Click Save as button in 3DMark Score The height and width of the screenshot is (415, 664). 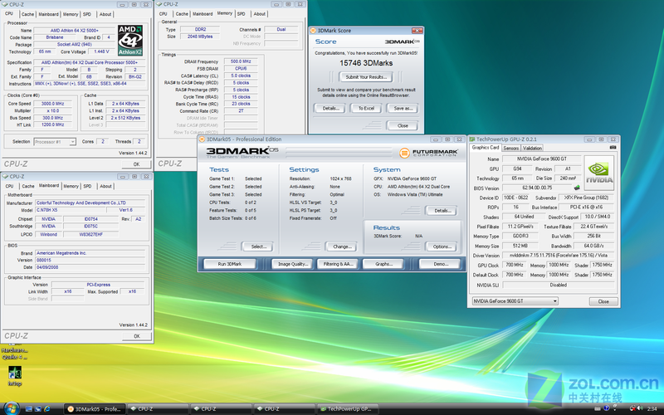pos(403,109)
